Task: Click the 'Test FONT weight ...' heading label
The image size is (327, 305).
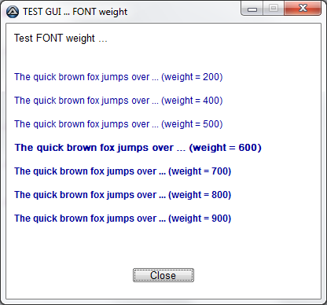Action: 61,39
